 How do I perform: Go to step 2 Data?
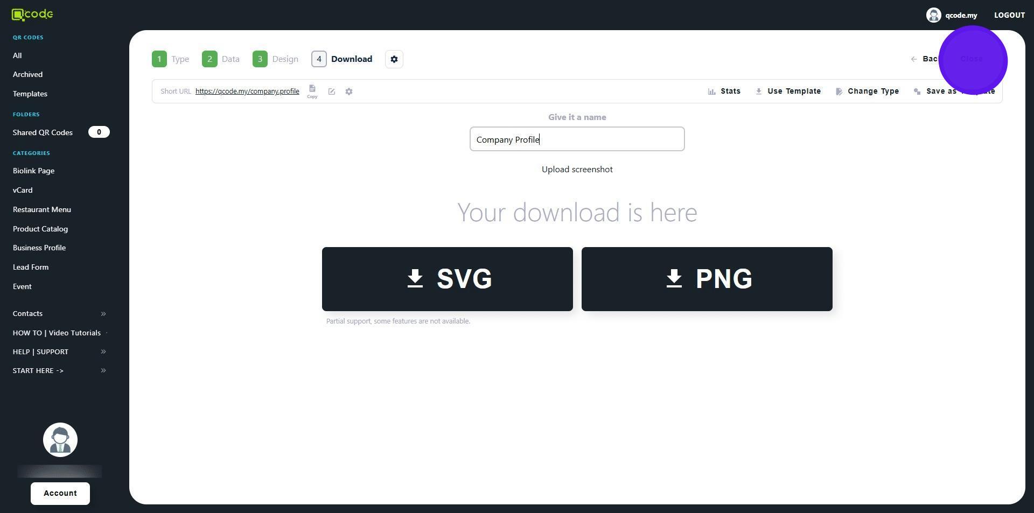tap(221, 59)
